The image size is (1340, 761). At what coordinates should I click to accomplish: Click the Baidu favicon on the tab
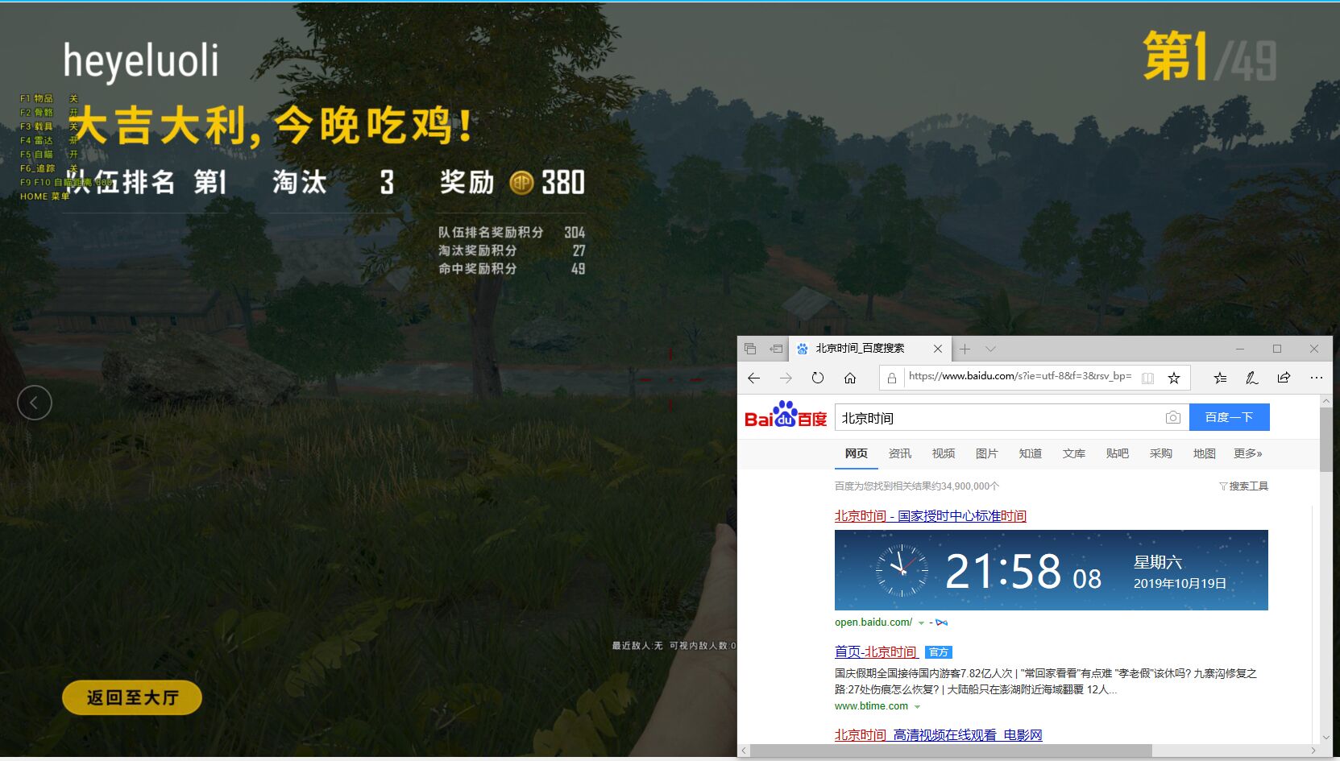pos(802,349)
